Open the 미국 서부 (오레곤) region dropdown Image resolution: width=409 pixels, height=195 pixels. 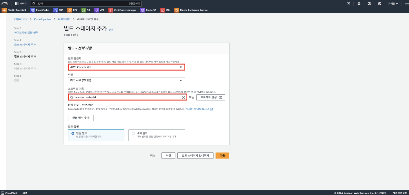pyautogui.click(x=126, y=80)
